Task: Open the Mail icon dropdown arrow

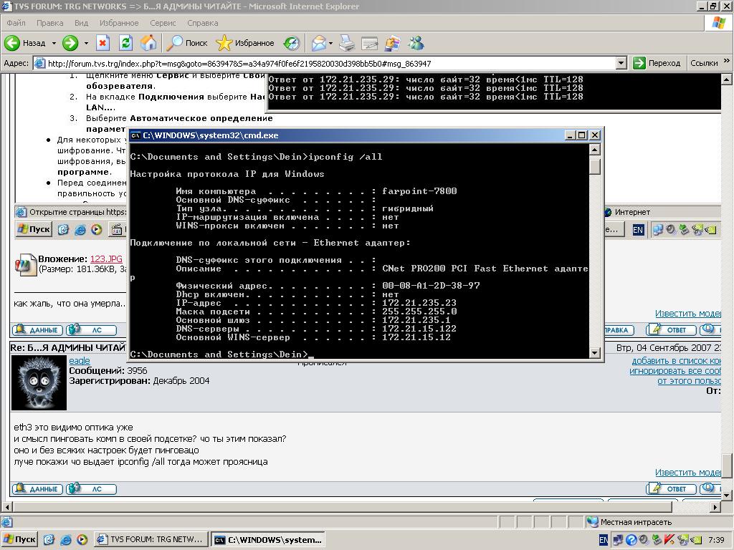Action: [330, 43]
